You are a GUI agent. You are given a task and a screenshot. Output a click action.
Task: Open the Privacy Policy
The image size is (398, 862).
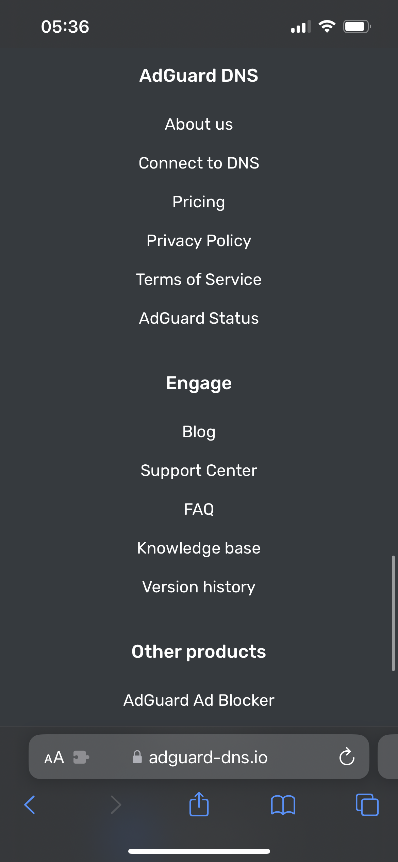(x=199, y=240)
